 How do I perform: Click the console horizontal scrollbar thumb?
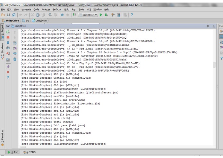click(x=23, y=147)
